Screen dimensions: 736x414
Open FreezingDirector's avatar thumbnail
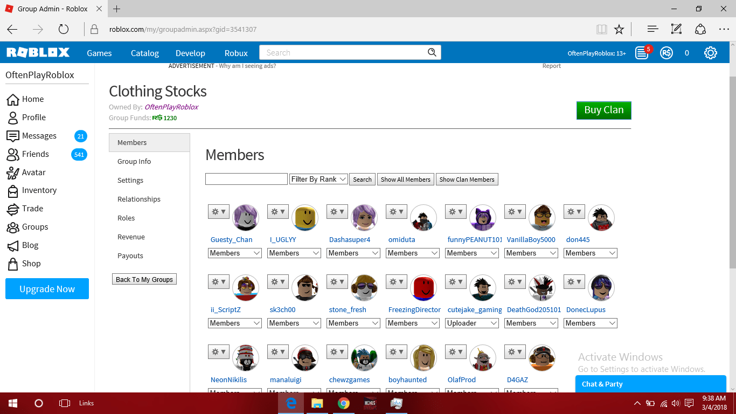(x=423, y=288)
